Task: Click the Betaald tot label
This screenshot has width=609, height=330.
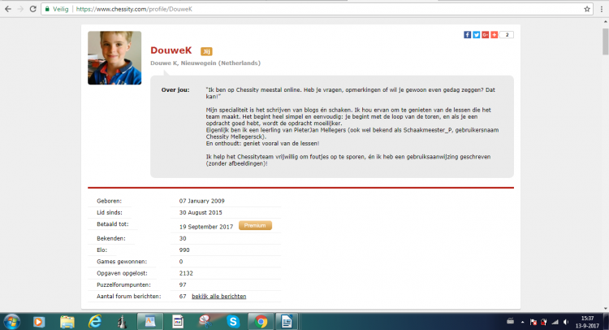Action: click(x=113, y=224)
